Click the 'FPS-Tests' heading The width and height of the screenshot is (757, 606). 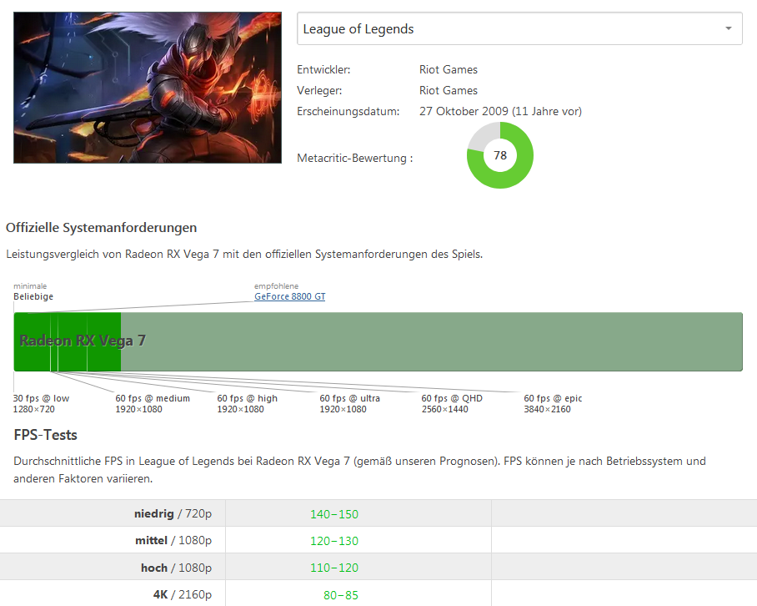pos(45,435)
